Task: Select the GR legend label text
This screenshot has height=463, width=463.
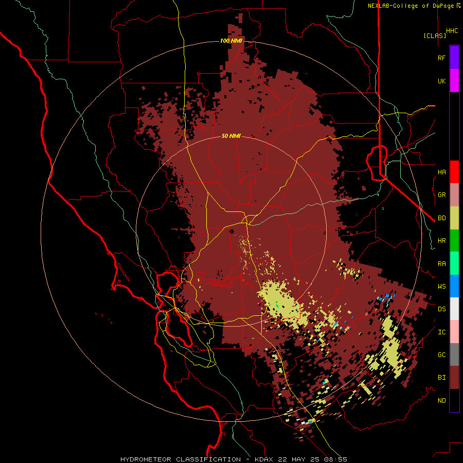Action: pyautogui.click(x=441, y=195)
